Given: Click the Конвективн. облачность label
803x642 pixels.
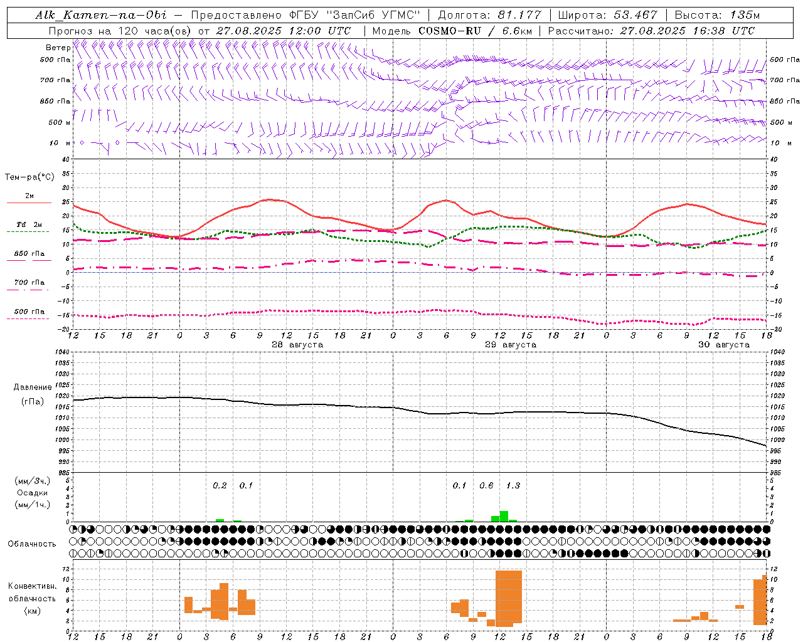Looking at the screenshot, I should (x=32, y=592).
